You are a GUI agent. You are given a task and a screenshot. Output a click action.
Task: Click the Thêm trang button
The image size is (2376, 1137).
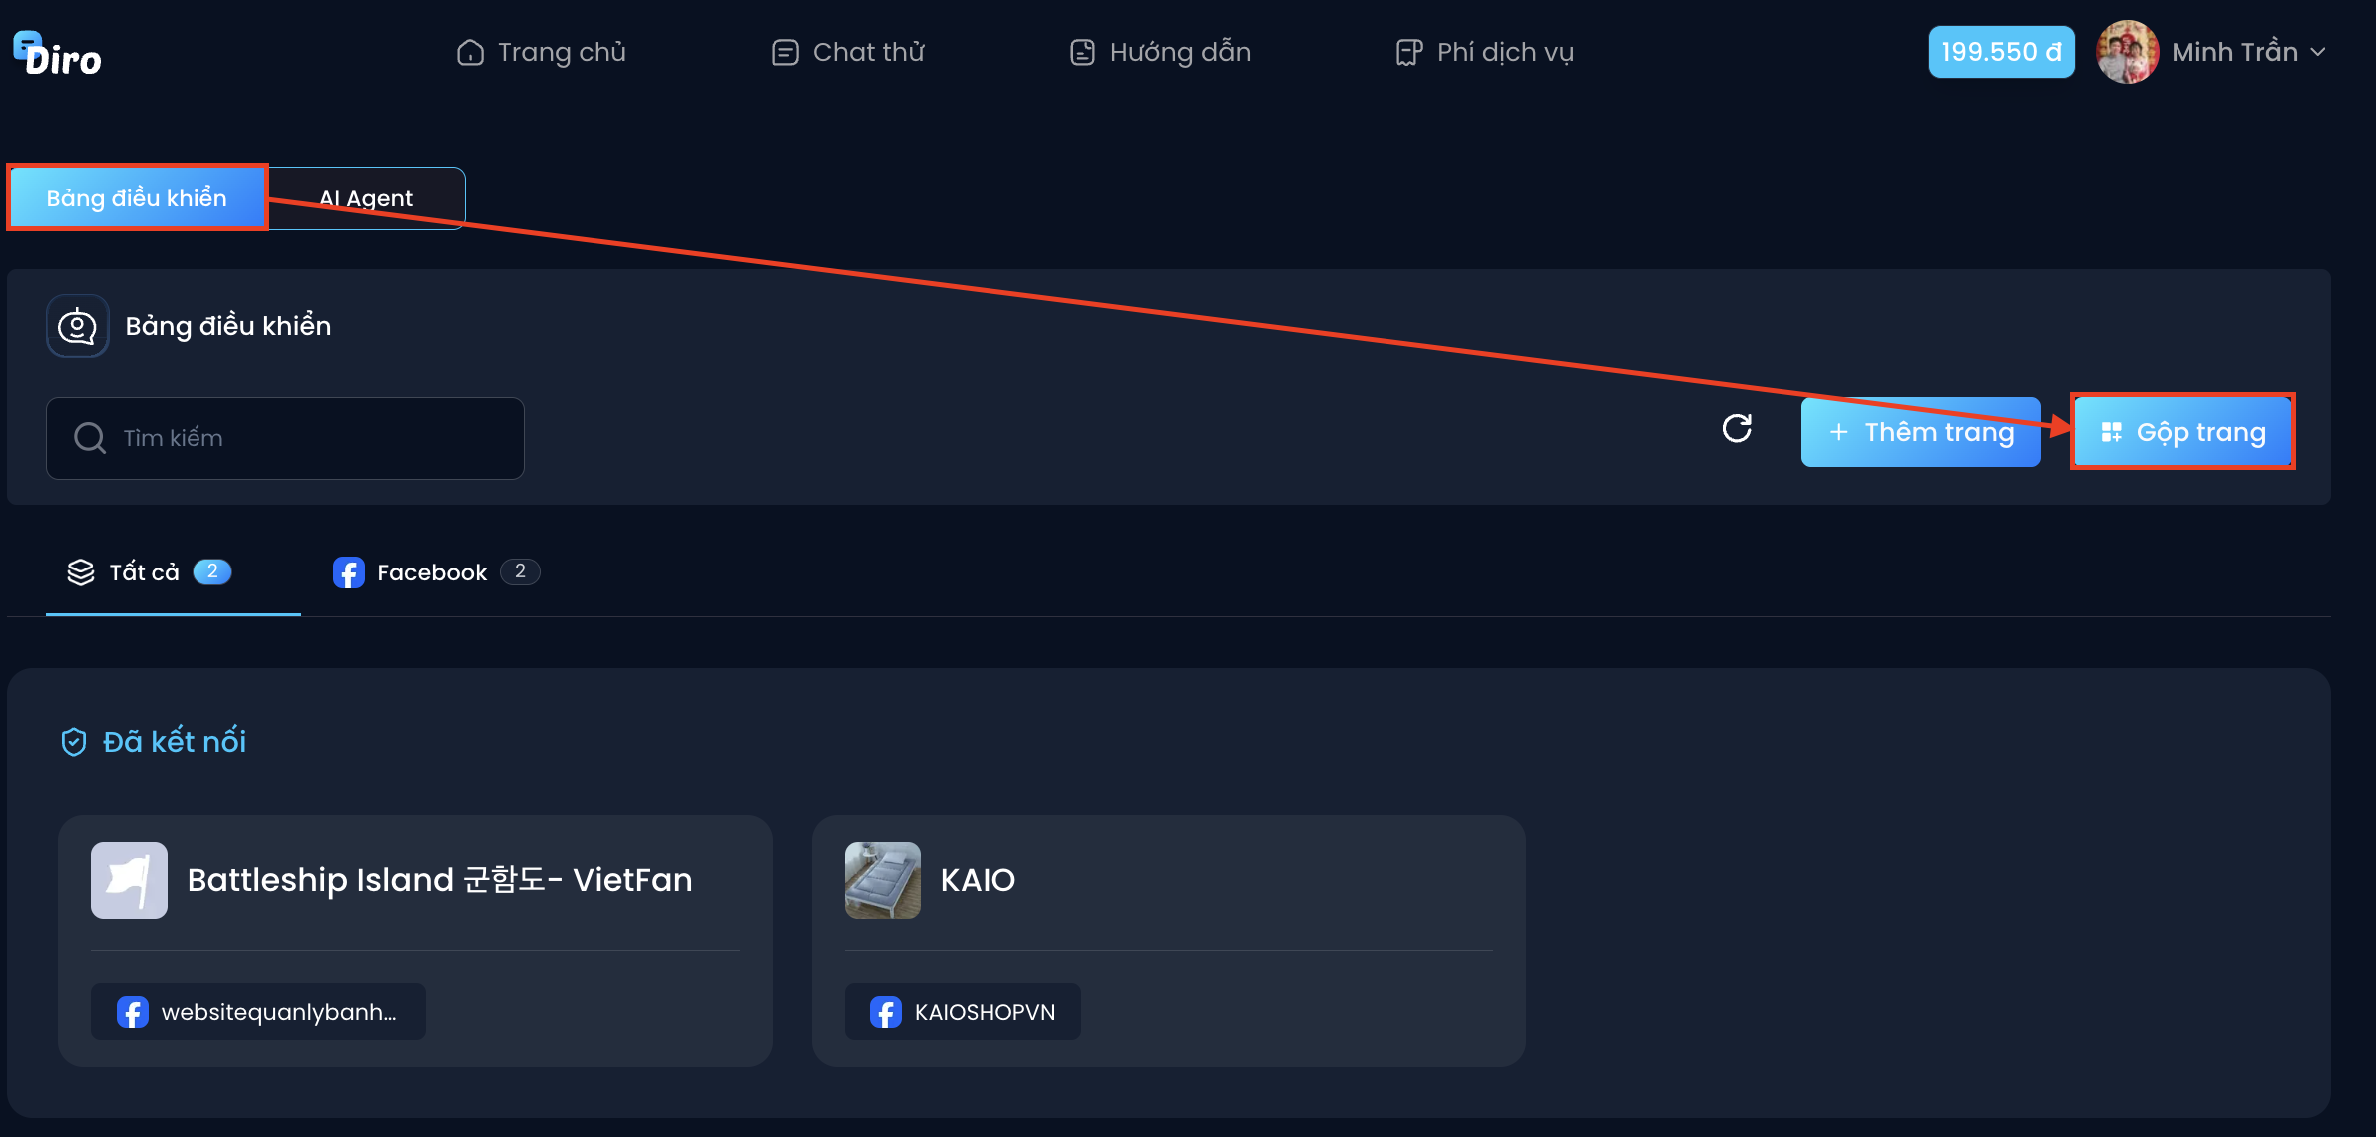tap(1920, 432)
